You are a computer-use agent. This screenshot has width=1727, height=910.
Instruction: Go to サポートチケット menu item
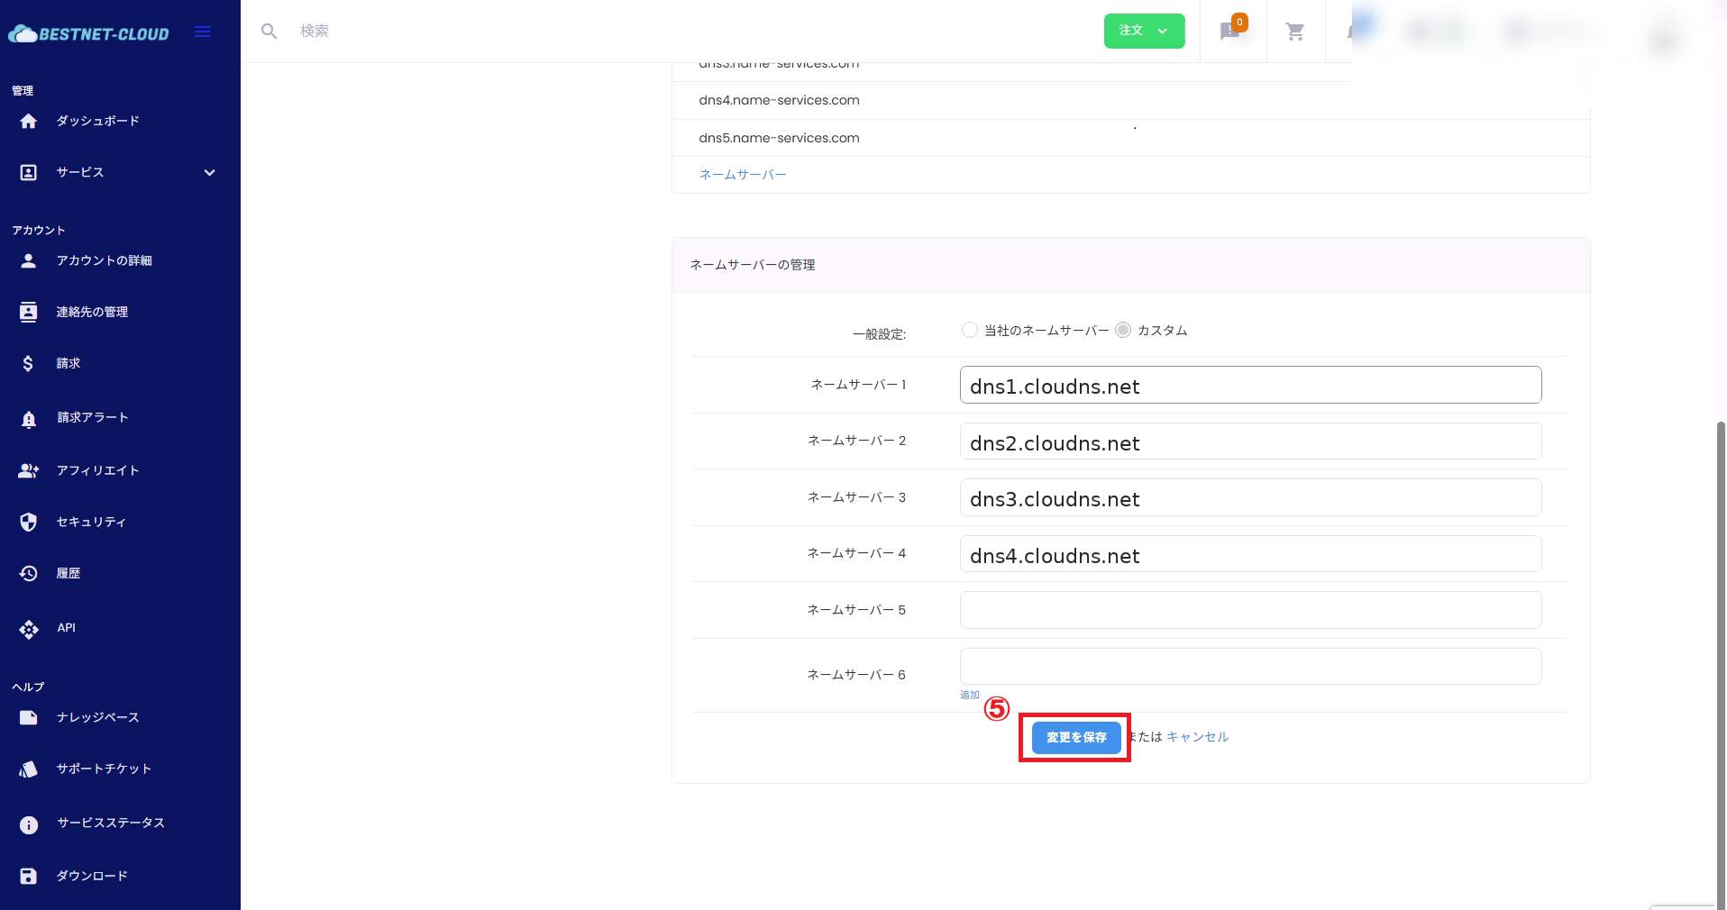pyautogui.click(x=104, y=769)
